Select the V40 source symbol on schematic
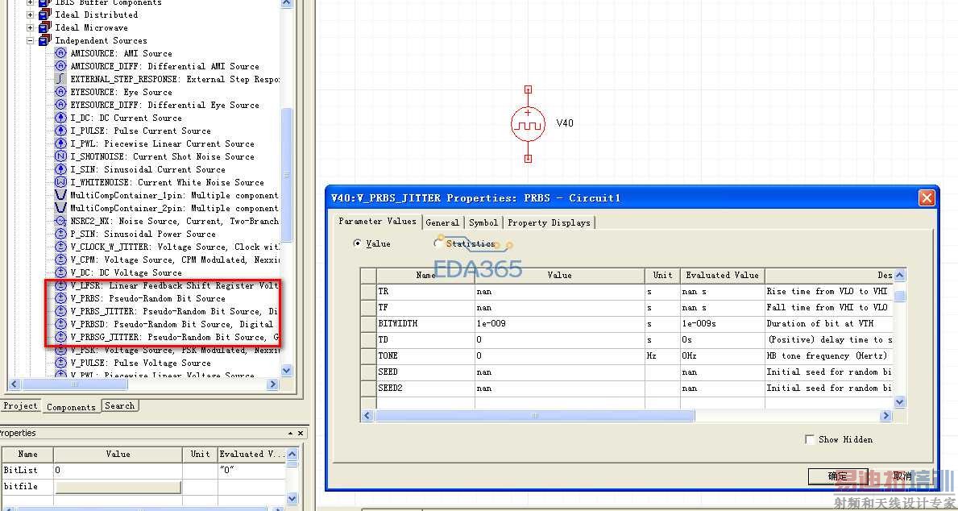The width and height of the screenshot is (958, 511). click(528, 124)
